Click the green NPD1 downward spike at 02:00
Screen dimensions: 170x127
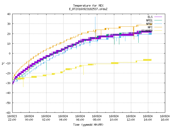pyautogui.click(x=46, y=64)
